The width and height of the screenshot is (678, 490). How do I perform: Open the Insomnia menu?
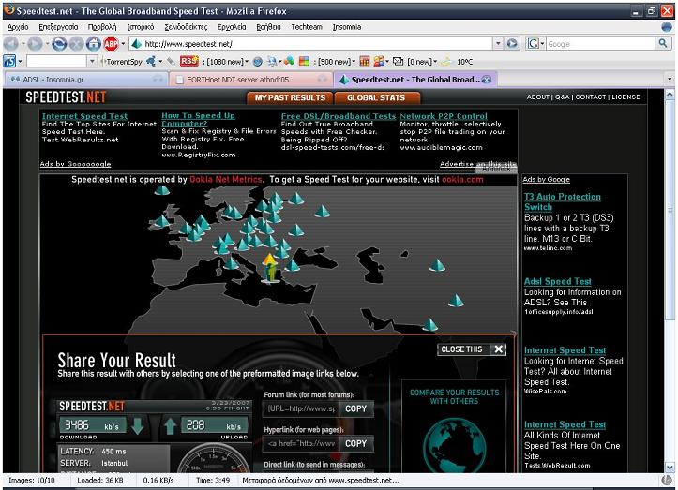pyautogui.click(x=347, y=27)
